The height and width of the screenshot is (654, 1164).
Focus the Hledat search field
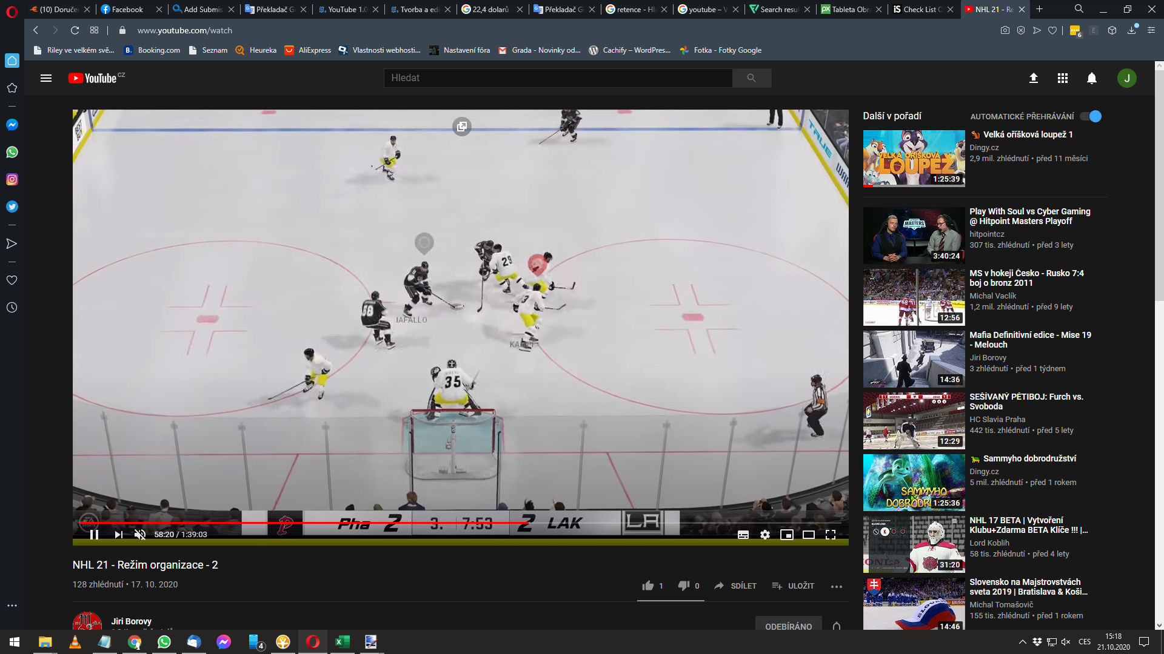[x=558, y=78]
